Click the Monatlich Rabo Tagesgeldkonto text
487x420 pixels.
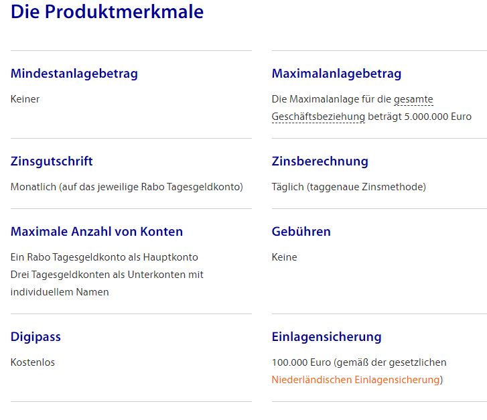(127, 187)
